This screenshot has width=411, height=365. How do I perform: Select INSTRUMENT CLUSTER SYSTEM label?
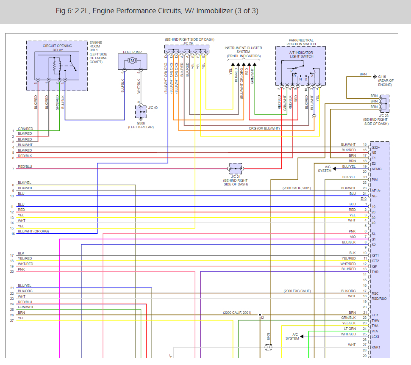243,50
